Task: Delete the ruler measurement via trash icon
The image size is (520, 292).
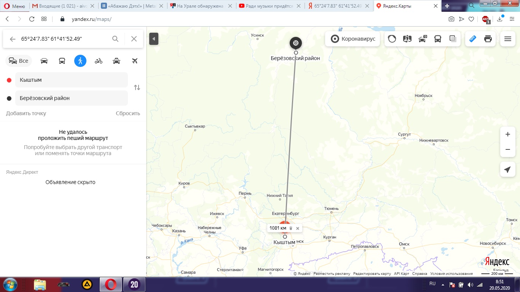Action: pos(291,228)
